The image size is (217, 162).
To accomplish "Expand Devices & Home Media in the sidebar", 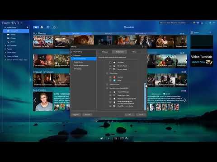I will tap(5, 60).
